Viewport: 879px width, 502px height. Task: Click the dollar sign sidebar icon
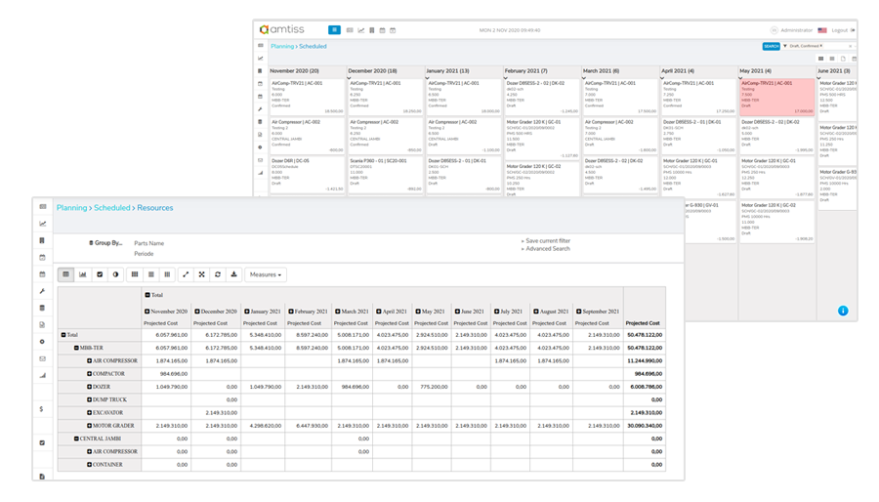pos(42,409)
